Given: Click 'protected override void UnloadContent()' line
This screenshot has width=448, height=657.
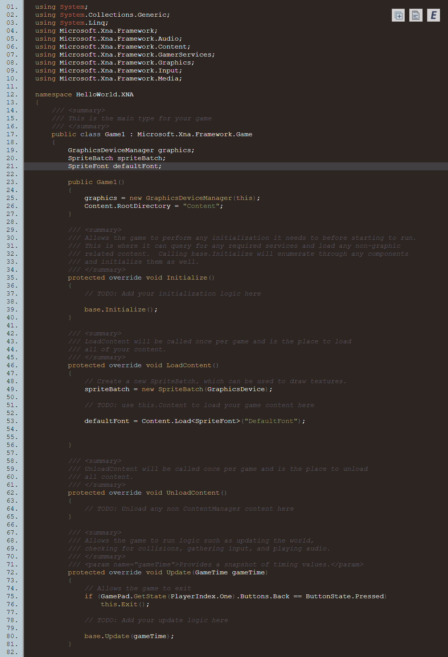Looking at the screenshot, I should (x=147, y=493).
